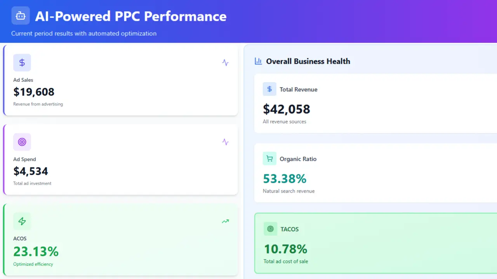This screenshot has height=279, width=497.
Task: Click the pulse activity icon in Ad Sales card
Action: tap(225, 62)
